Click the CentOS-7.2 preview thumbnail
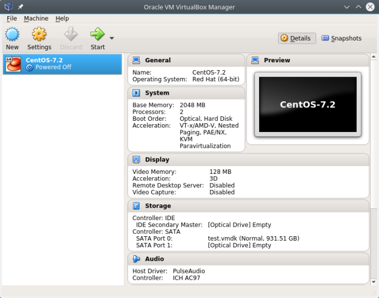Viewport: 379px width, 298px height. click(x=307, y=104)
